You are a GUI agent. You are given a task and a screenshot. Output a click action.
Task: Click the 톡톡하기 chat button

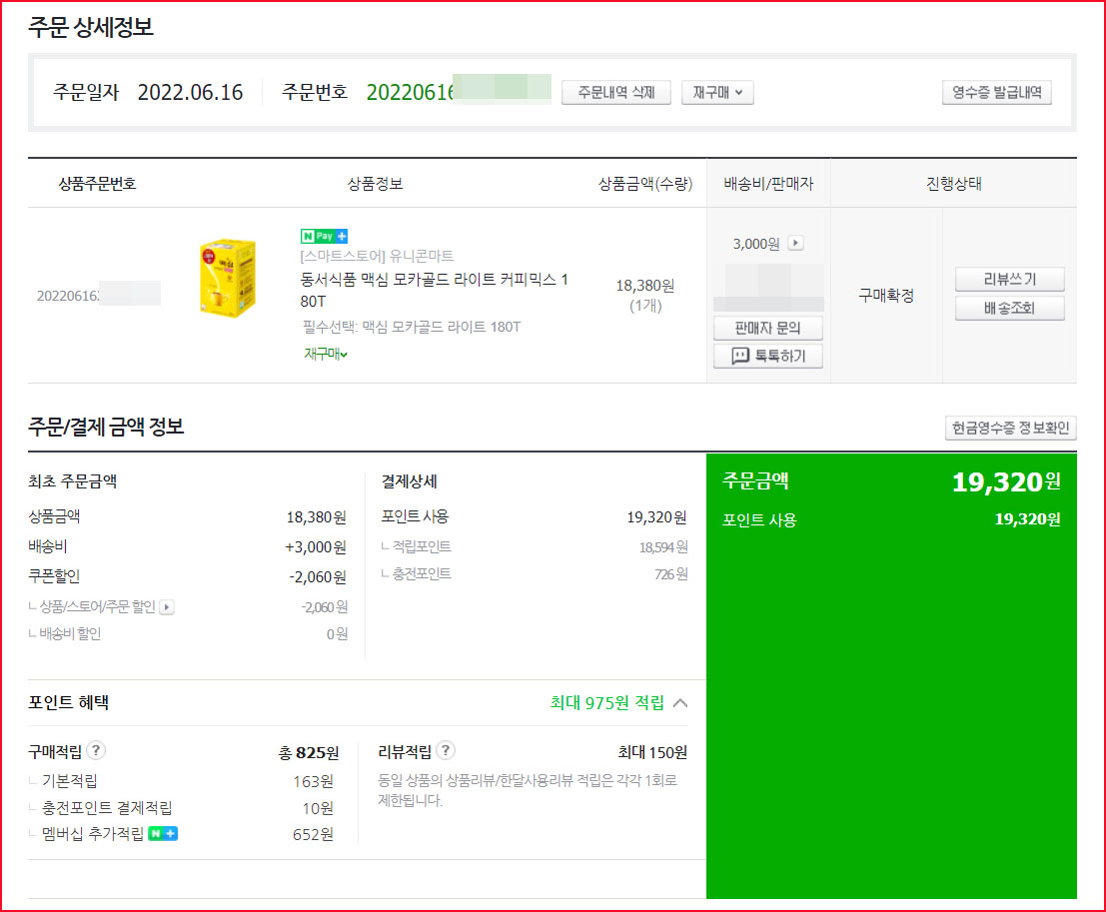[768, 356]
